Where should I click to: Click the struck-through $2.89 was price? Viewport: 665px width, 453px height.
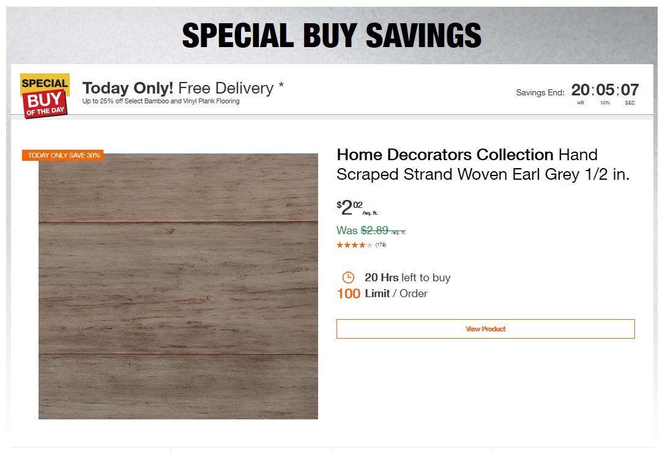click(x=374, y=230)
